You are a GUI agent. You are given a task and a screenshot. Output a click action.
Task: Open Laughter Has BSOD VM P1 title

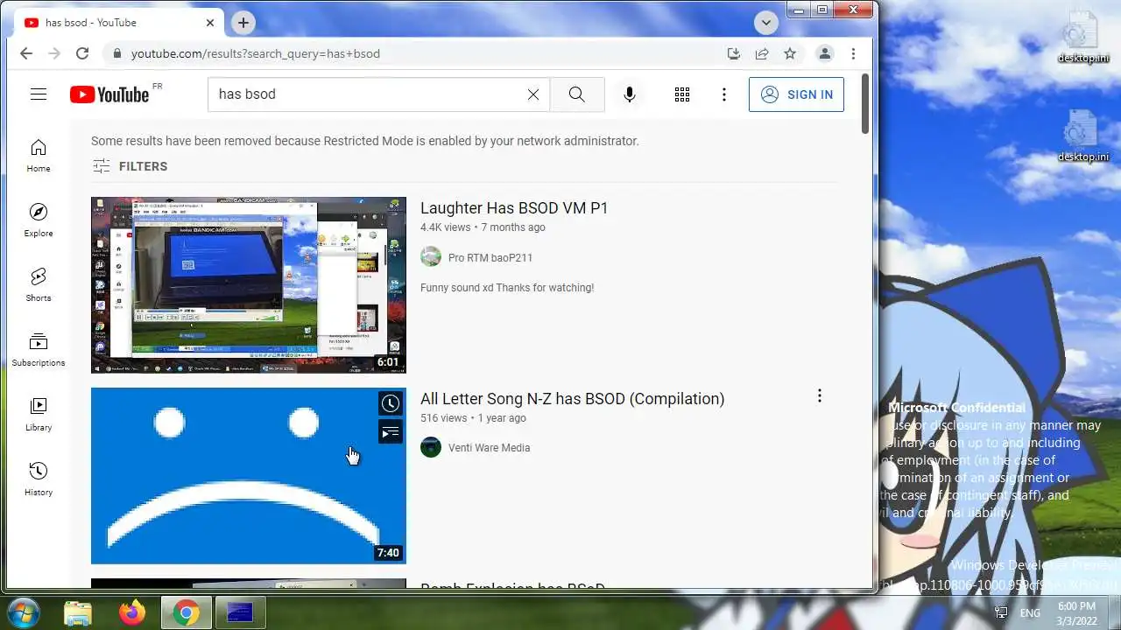click(x=514, y=208)
